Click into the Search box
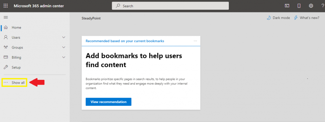Image resolution: width=325 pixels, height=122 pixels. pos(170,6)
